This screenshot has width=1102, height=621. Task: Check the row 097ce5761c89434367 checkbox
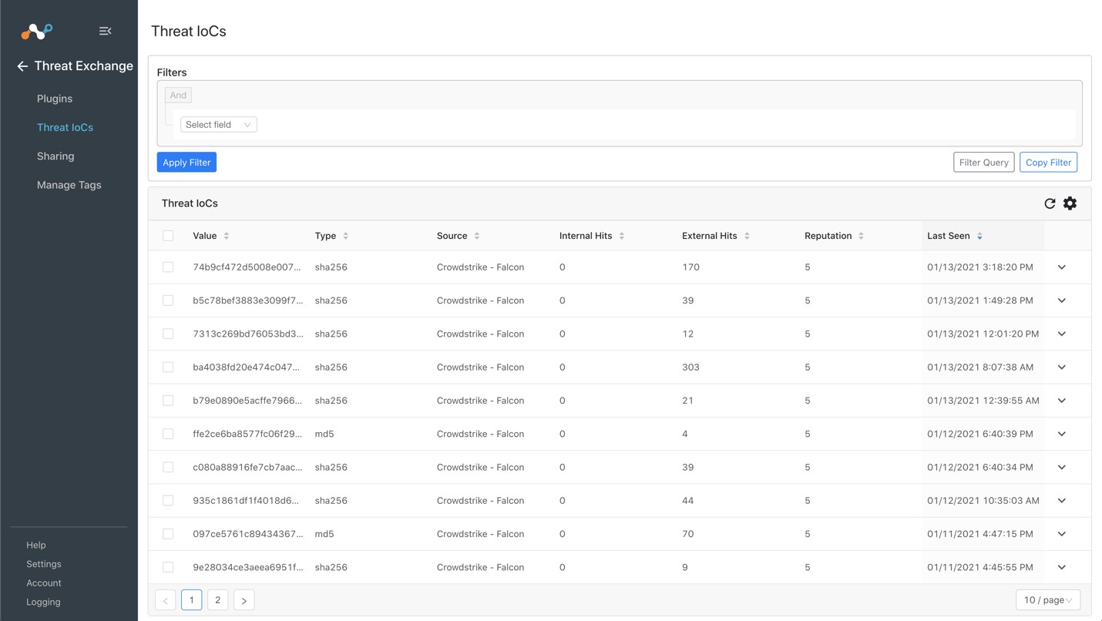click(x=168, y=534)
